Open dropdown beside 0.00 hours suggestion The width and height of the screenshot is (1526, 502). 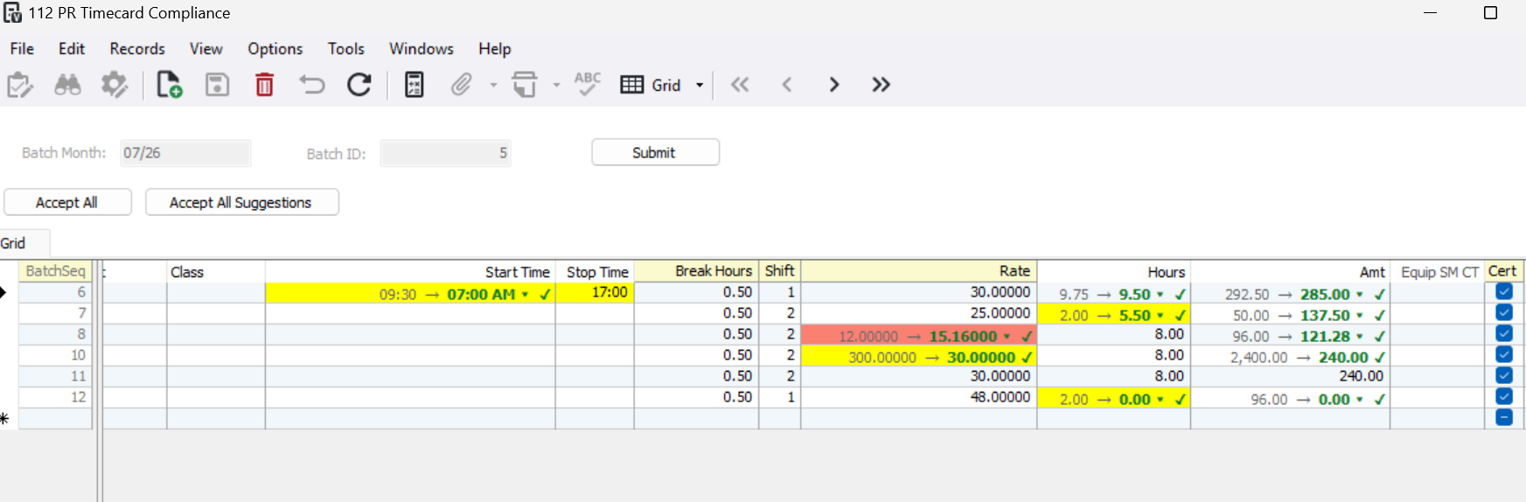pos(1160,400)
